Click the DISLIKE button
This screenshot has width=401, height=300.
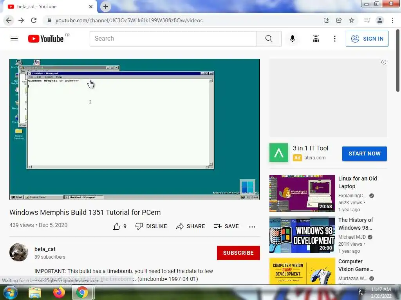point(151,226)
